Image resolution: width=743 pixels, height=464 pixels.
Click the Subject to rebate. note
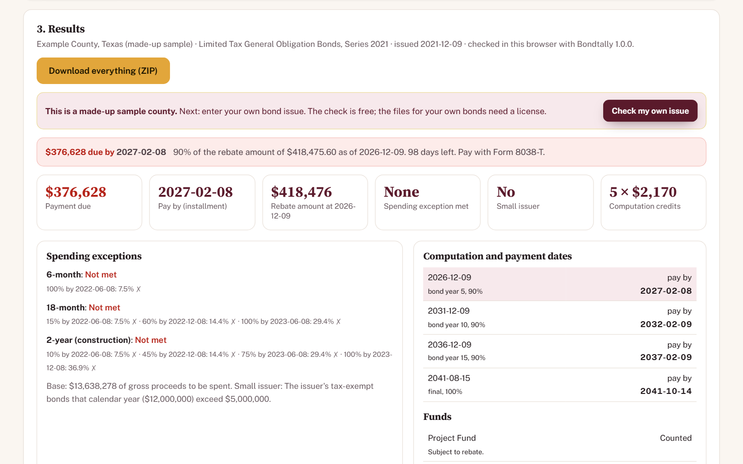(456, 452)
